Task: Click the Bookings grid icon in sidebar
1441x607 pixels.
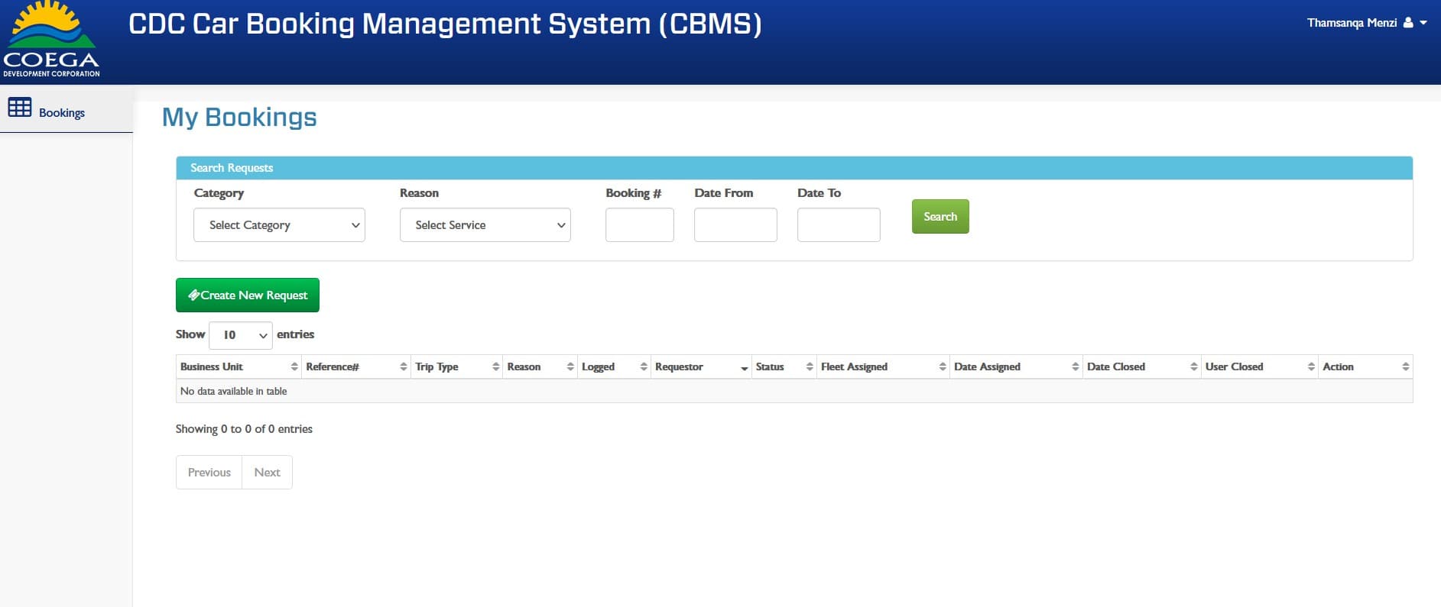Action: click(20, 107)
